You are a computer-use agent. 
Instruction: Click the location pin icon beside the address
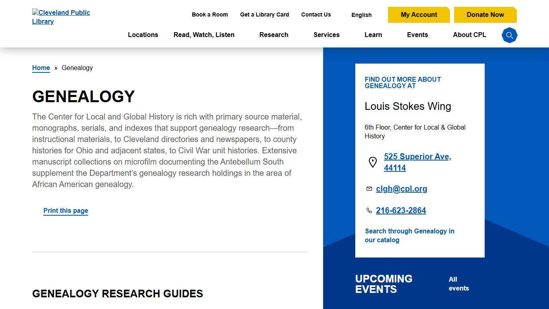(x=373, y=162)
